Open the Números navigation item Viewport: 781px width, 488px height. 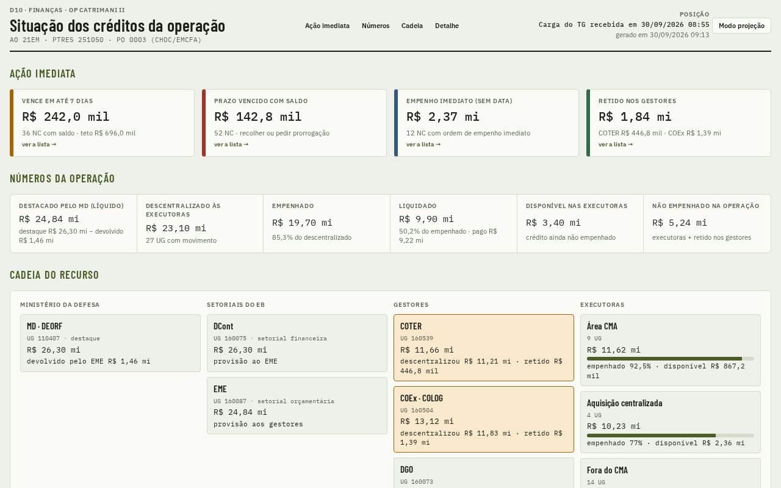point(375,26)
